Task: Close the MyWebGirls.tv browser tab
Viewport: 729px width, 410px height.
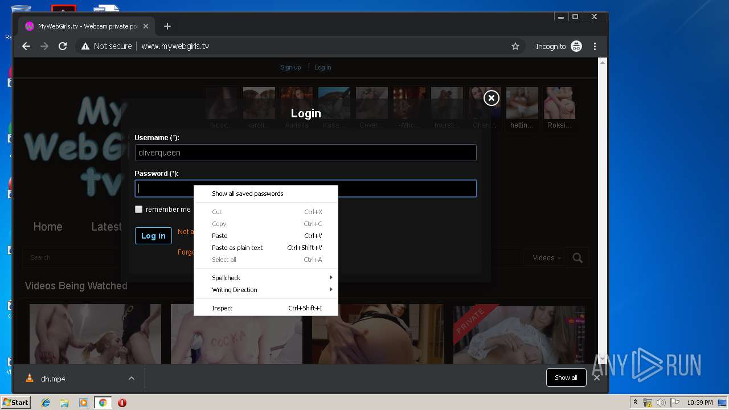Action: click(146, 26)
